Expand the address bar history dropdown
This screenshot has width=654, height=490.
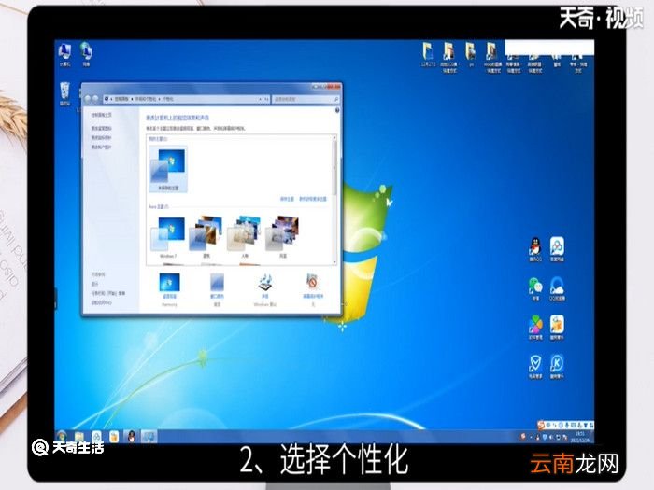click(x=260, y=99)
